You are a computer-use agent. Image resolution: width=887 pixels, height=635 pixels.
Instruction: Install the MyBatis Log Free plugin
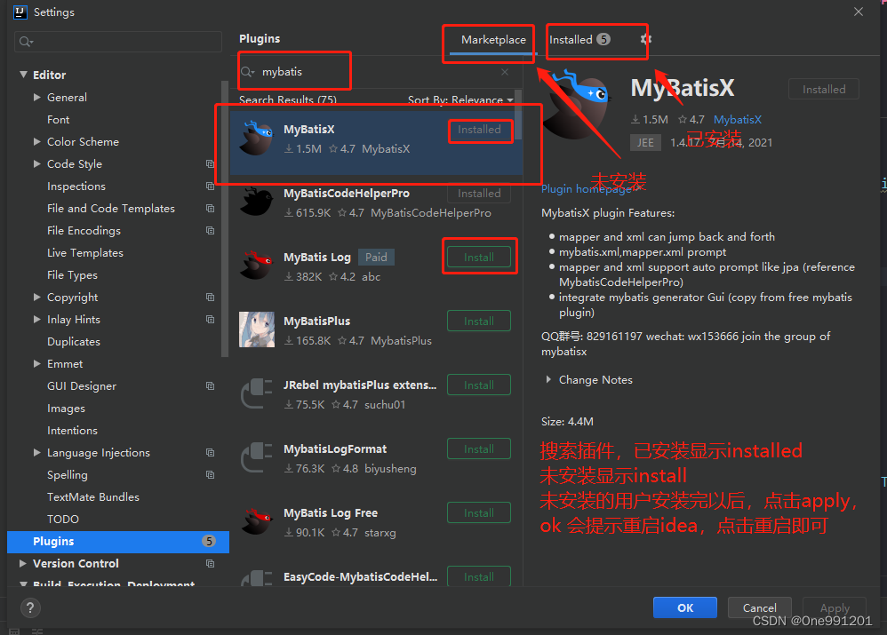(479, 512)
